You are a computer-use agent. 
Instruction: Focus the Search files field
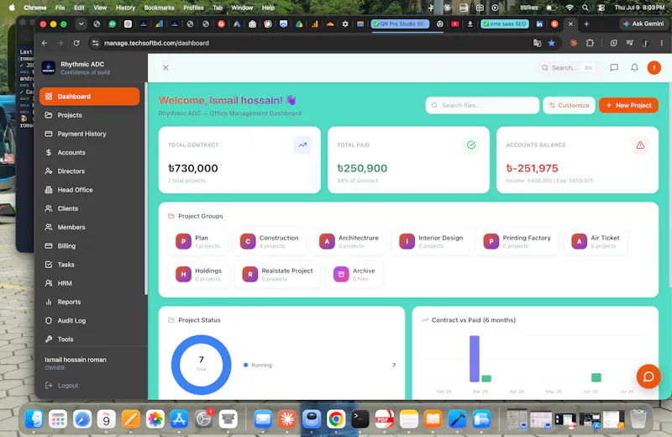482,105
